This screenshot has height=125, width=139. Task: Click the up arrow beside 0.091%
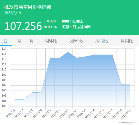[44, 27]
